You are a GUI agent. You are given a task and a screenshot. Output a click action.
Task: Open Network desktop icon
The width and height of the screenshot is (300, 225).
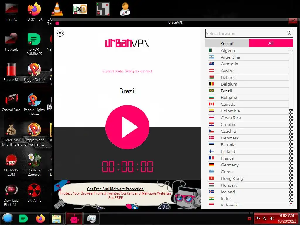11,42
